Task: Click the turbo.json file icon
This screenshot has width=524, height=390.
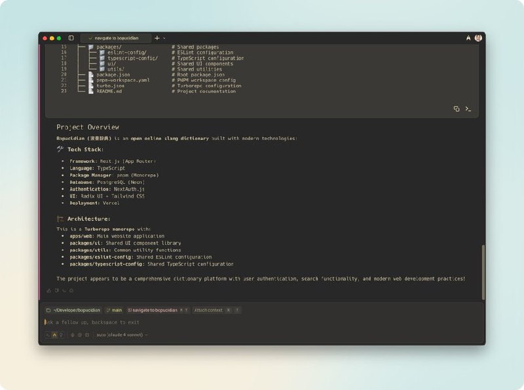Action: pyautogui.click(x=91, y=86)
